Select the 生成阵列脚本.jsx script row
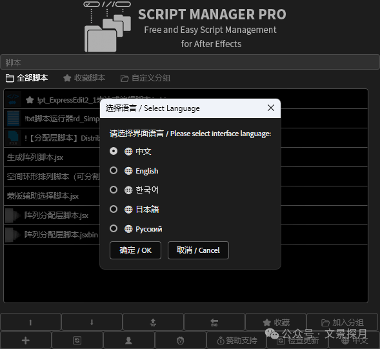This screenshot has height=349, width=380. pyautogui.click(x=186, y=157)
